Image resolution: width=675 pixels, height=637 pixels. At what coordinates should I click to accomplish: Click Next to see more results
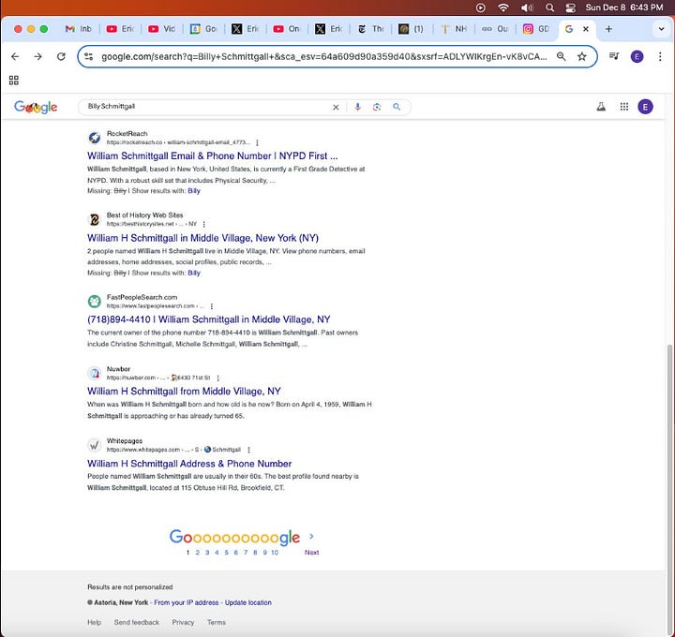[x=311, y=553]
